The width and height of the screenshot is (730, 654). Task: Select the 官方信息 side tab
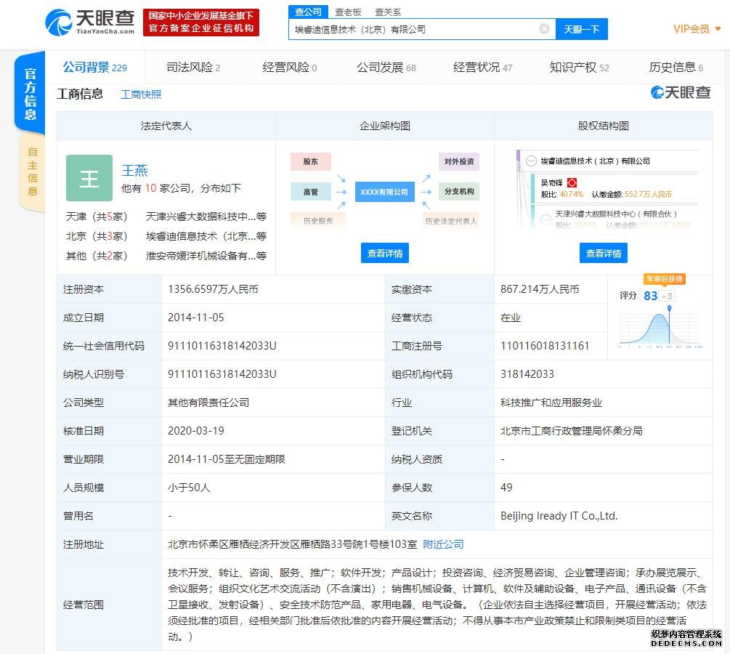pos(31,94)
